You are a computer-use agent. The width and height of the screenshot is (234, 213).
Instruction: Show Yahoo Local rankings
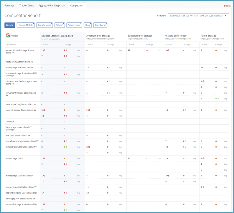click(74, 25)
